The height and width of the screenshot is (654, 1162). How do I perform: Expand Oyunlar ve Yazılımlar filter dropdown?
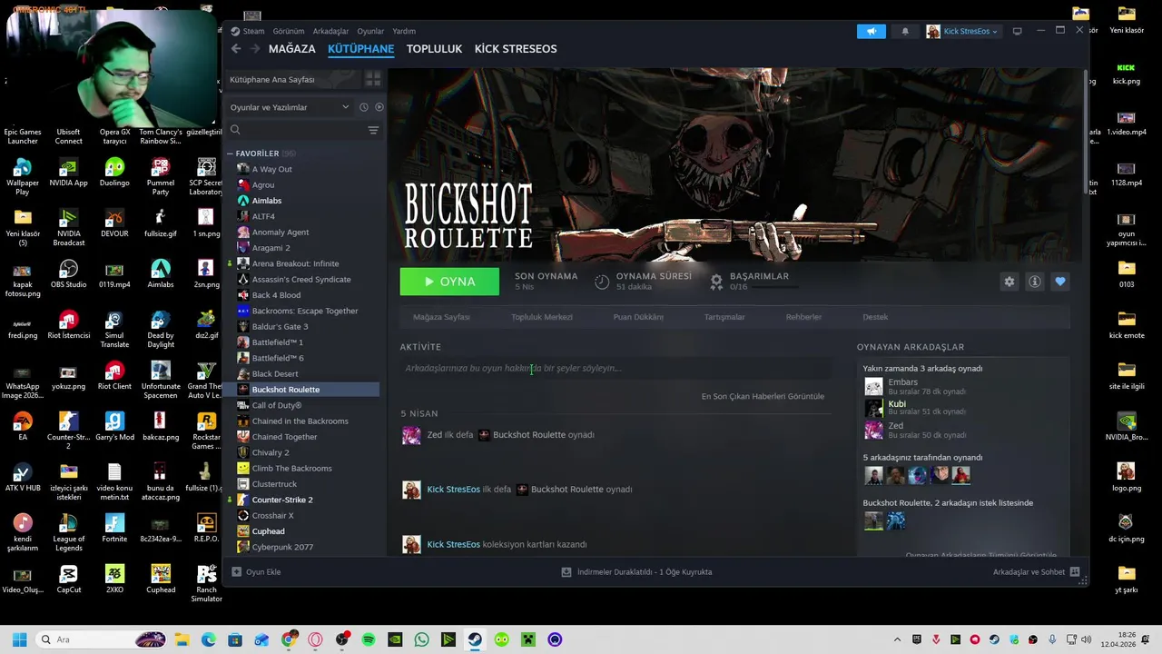[289, 107]
